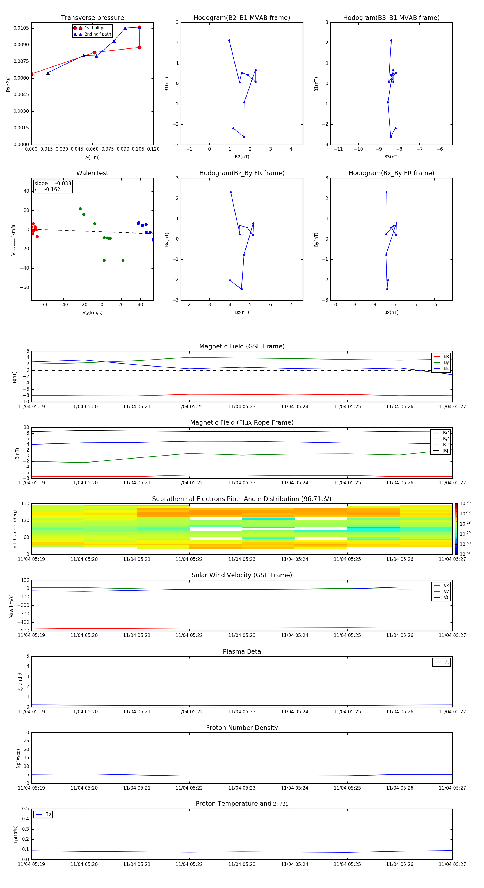Select the "r = -0.162" annotation
The width and height of the screenshot is (484, 888).
[48, 189]
